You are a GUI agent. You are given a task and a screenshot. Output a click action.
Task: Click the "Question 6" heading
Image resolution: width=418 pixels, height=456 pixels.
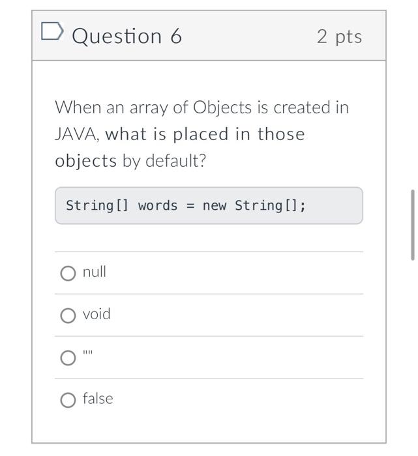click(127, 36)
